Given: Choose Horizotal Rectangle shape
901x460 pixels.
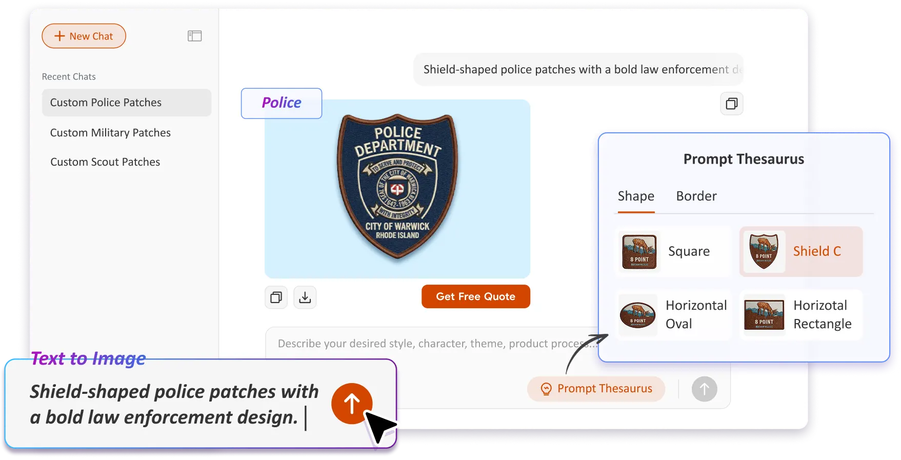Looking at the screenshot, I should click(801, 315).
